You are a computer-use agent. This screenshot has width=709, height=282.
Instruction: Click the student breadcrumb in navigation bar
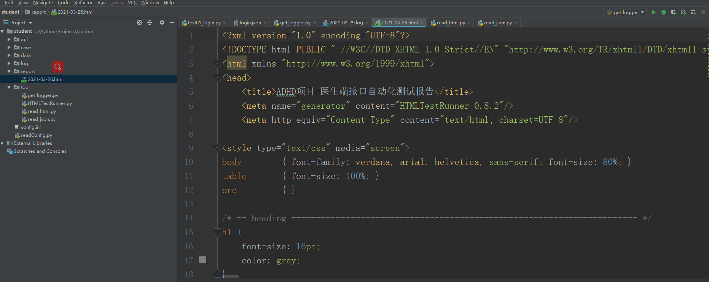pyautogui.click(x=11, y=12)
